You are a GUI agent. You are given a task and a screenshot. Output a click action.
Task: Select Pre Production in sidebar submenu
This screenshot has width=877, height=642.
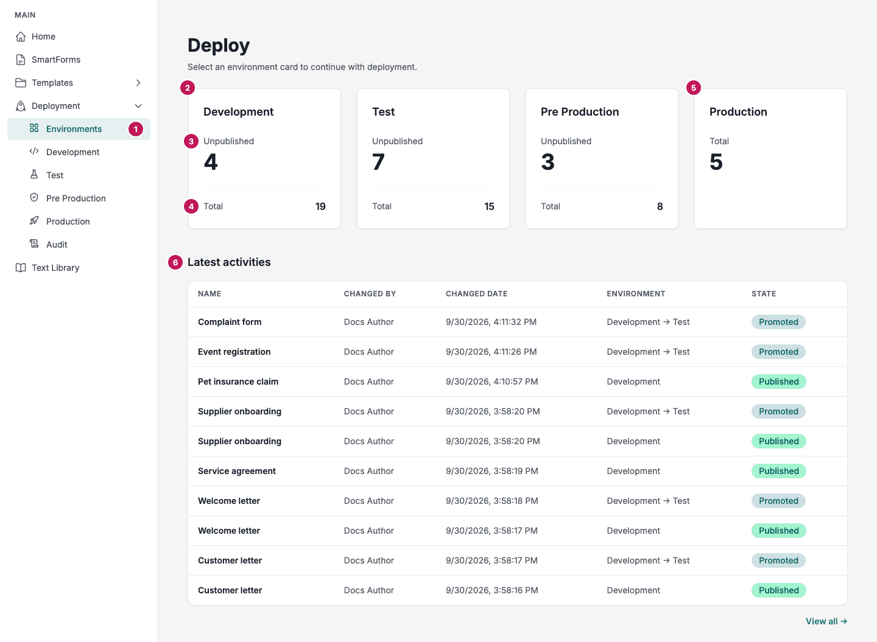pos(79,198)
